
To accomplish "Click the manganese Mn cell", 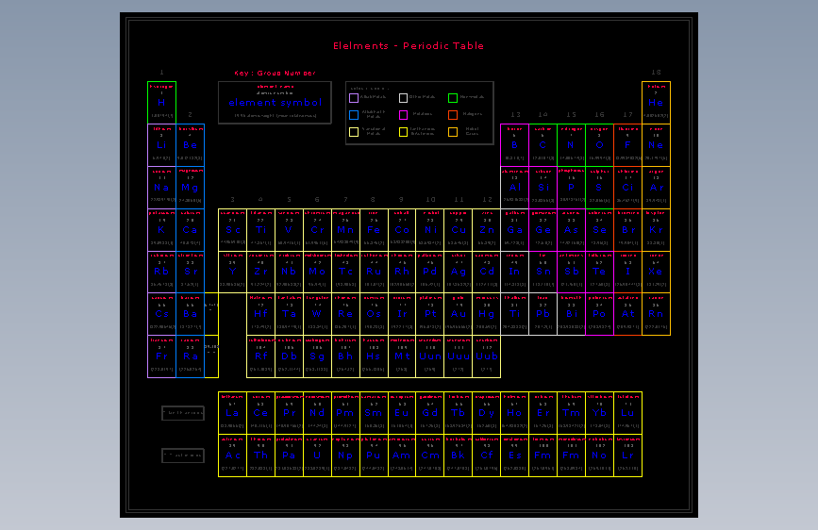I will 345,229.
